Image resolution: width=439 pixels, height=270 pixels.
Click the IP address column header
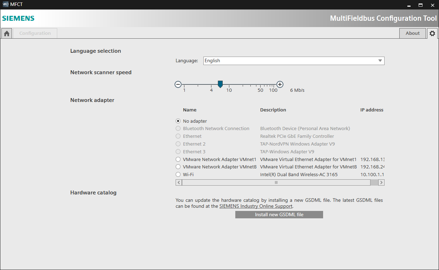[x=372, y=110]
